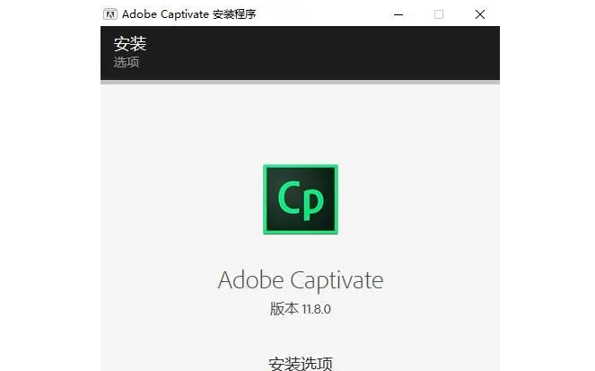Click the large 'Adobe Captivate' product name
595x371 pixels.
(301, 280)
